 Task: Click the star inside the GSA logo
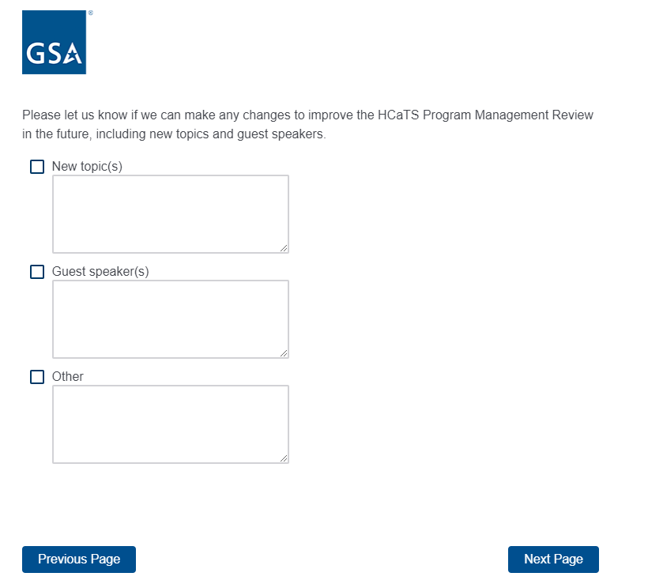[72, 54]
